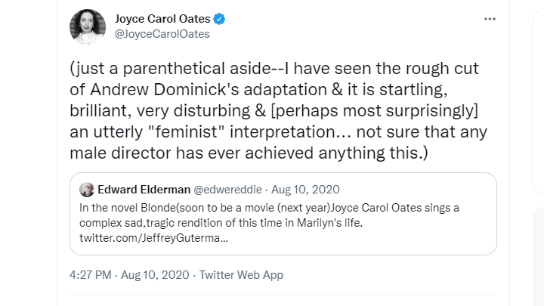544x306 pixels.
Task: Open the 4:27 PM tweet timestamp
Action: click(92, 275)
